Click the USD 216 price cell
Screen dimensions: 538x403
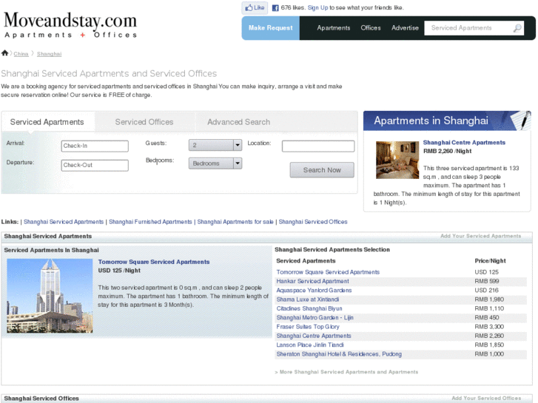(486, 290)
